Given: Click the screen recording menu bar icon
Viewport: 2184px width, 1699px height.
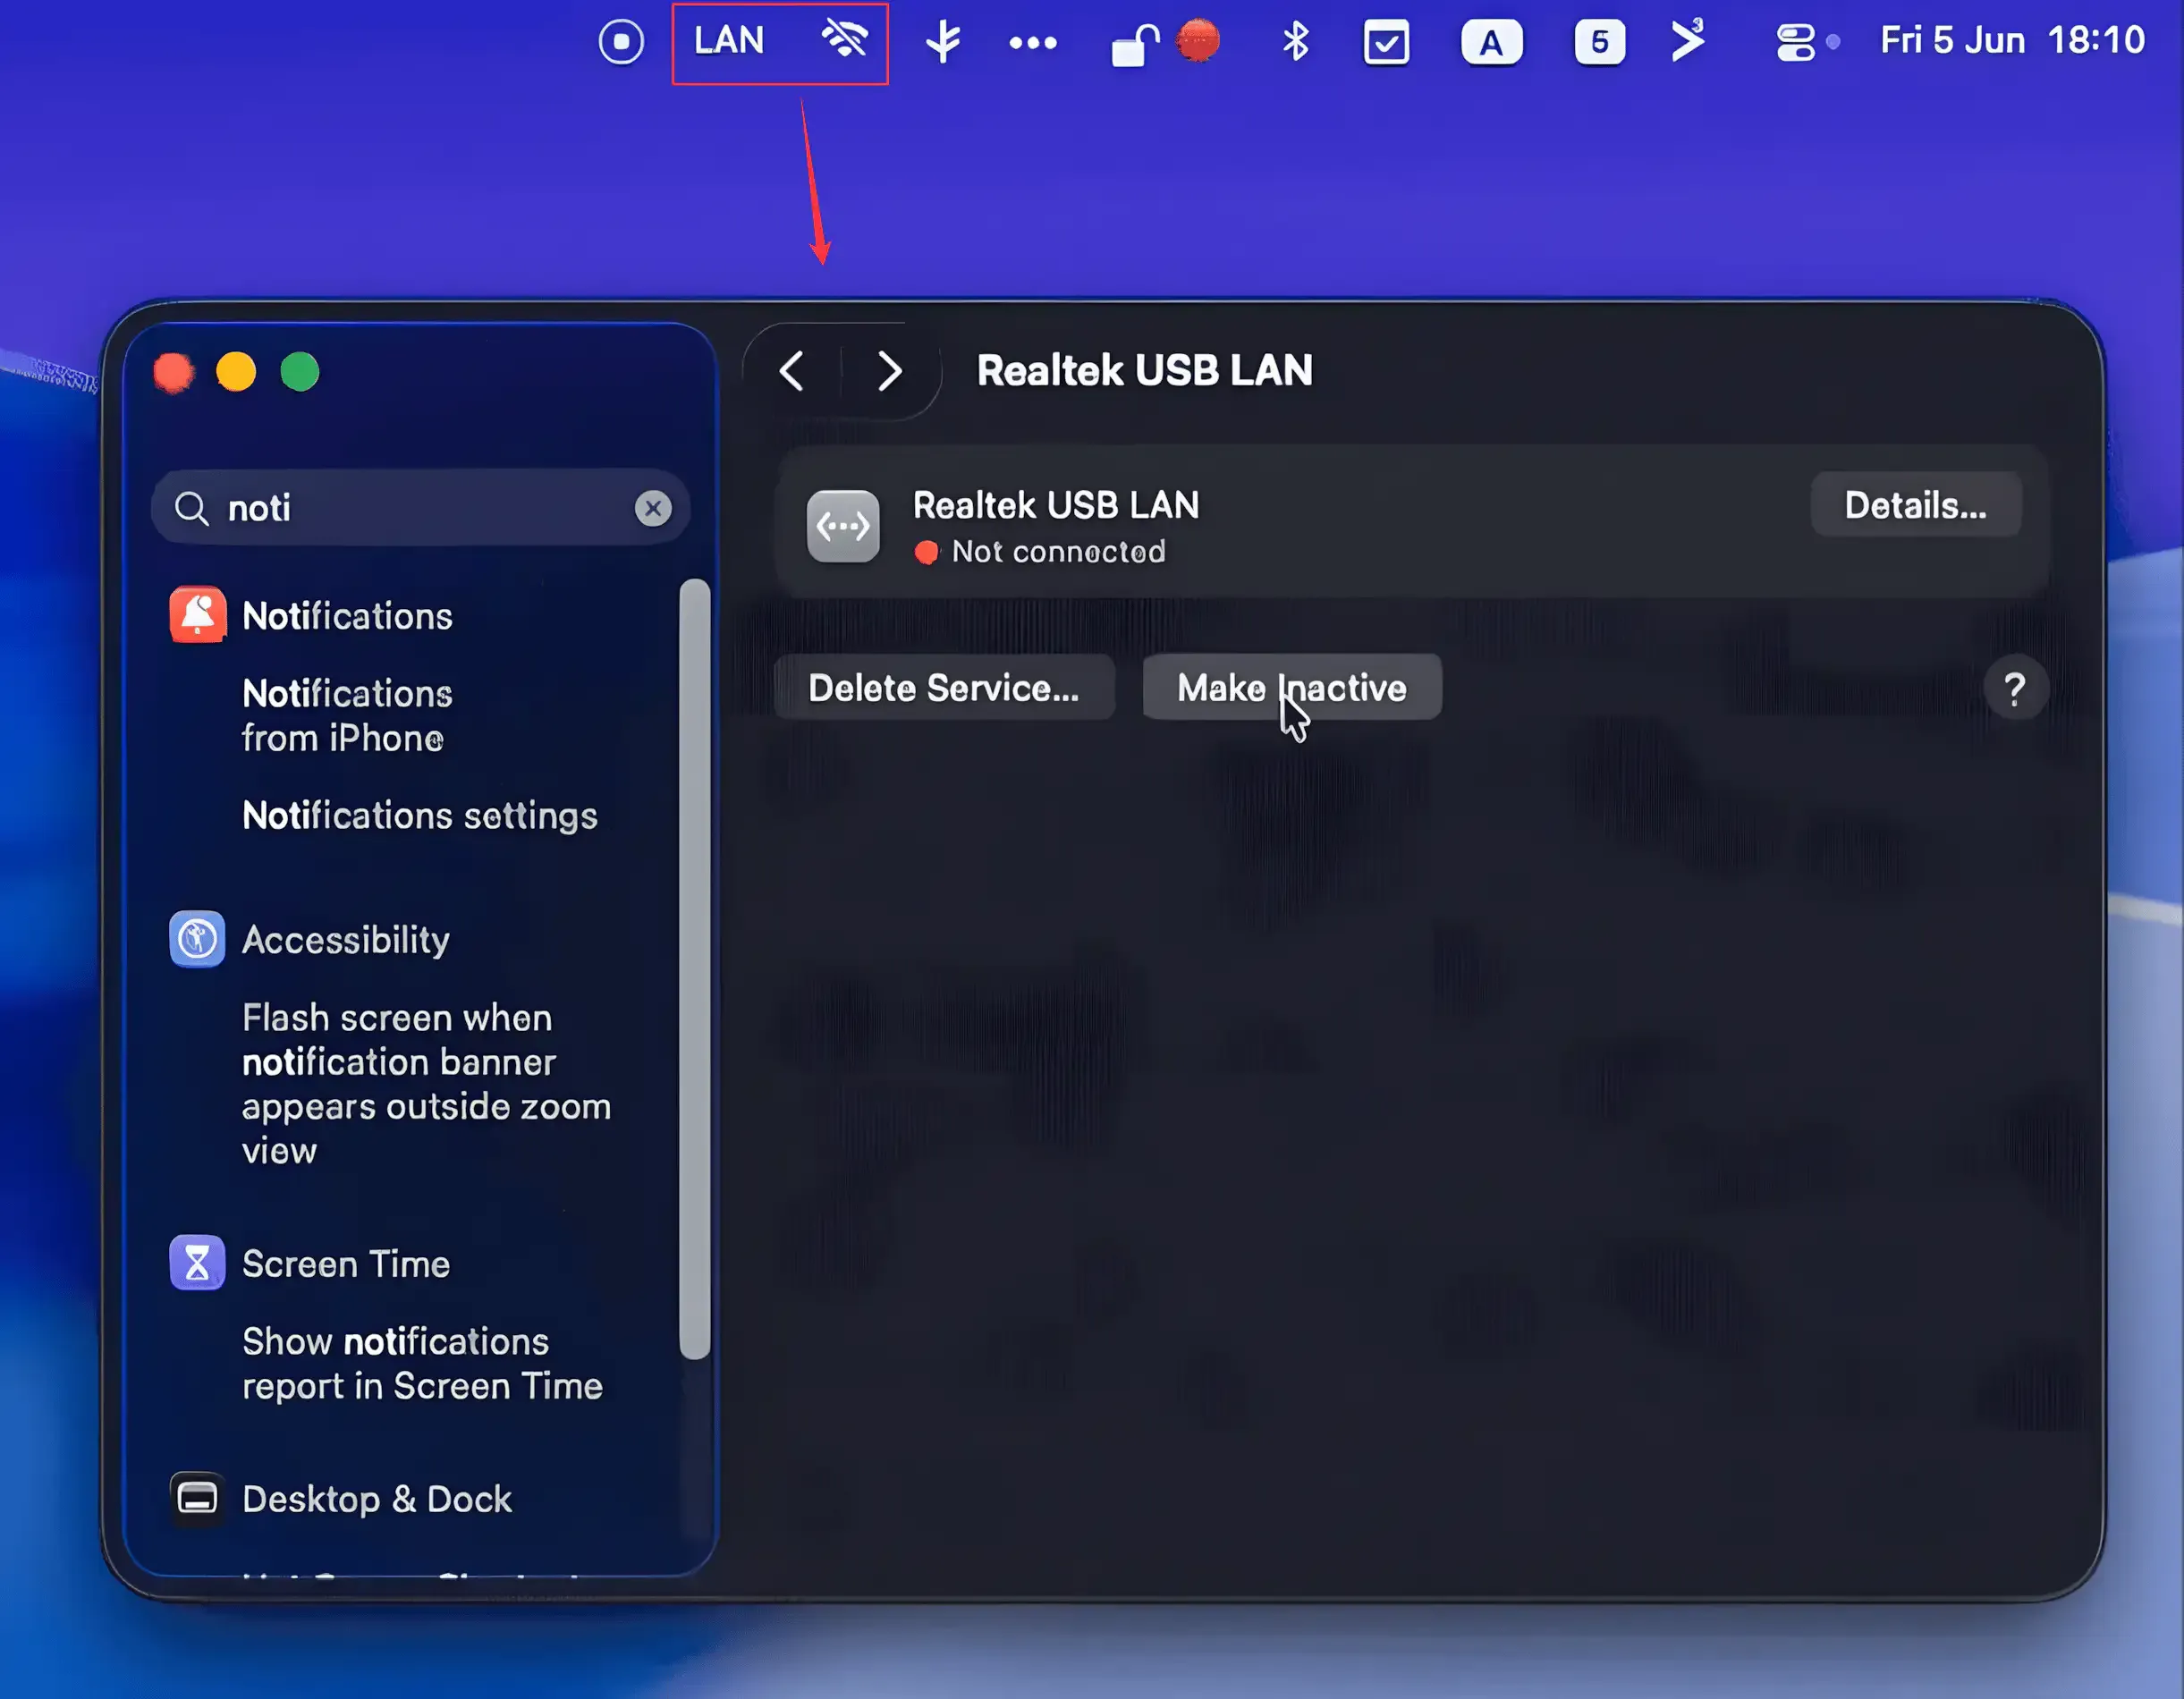Looking at the screenshot, I should 621,42.
